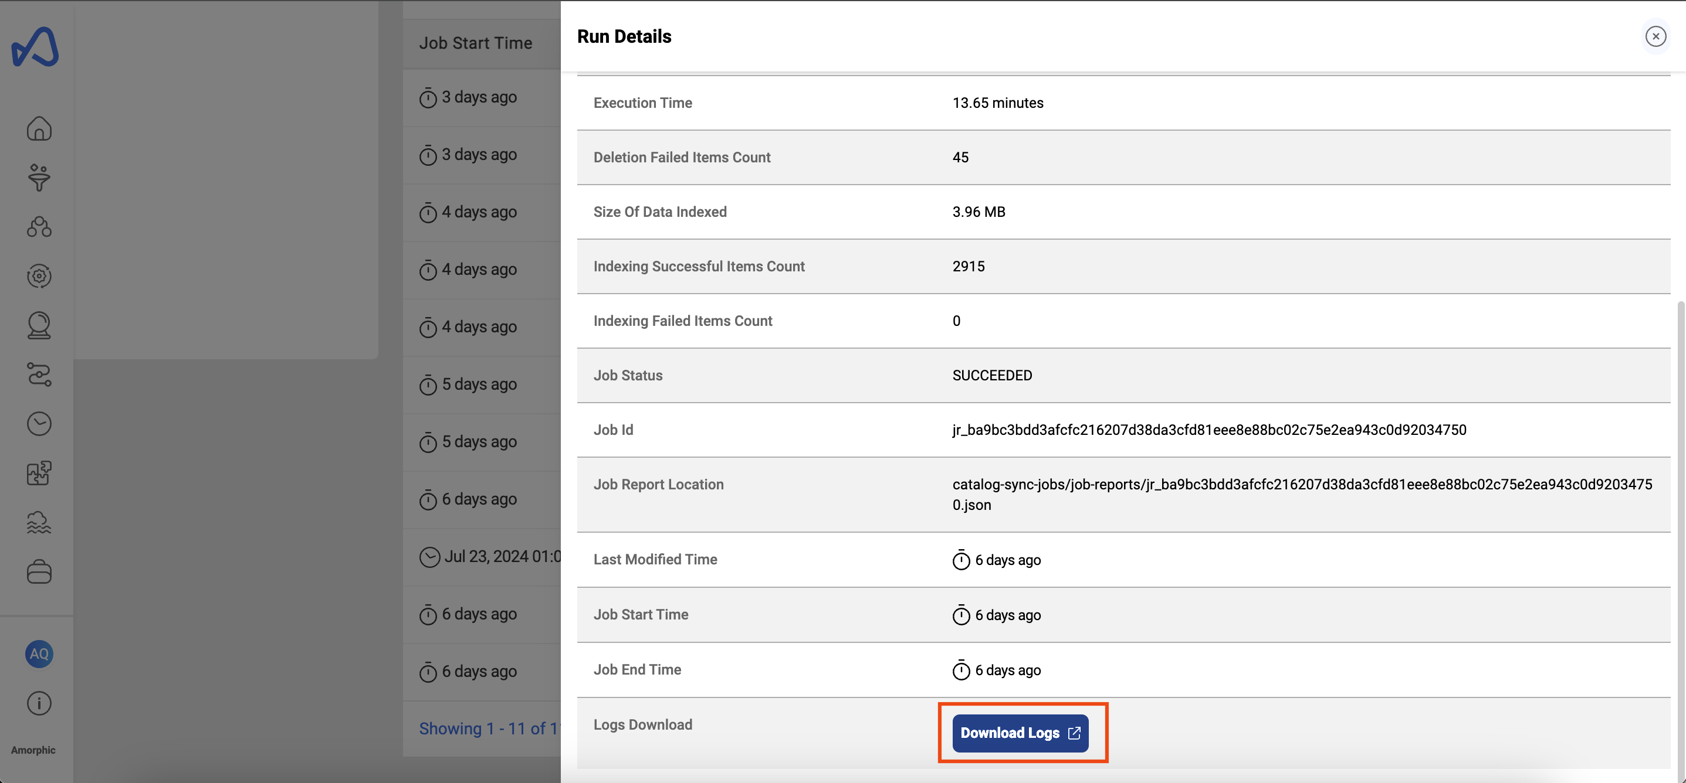Screen dimensions: 1686x783
Task: Open the Home icon in sidebar
Action: (39, 128)
